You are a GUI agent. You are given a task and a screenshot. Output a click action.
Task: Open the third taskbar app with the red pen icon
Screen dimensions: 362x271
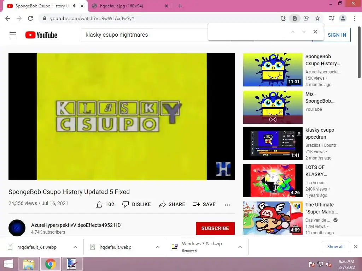(x=72, y=264)
